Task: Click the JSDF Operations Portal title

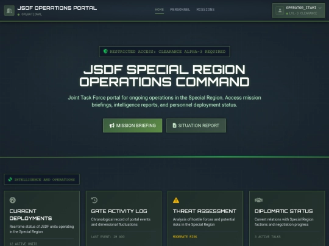Action: (x=57, y=8)
